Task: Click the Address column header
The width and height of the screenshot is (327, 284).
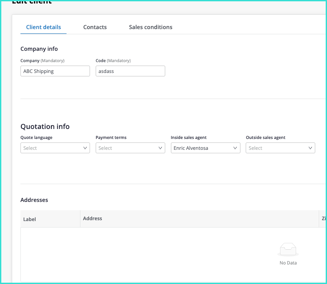Action: coord(92,218)
